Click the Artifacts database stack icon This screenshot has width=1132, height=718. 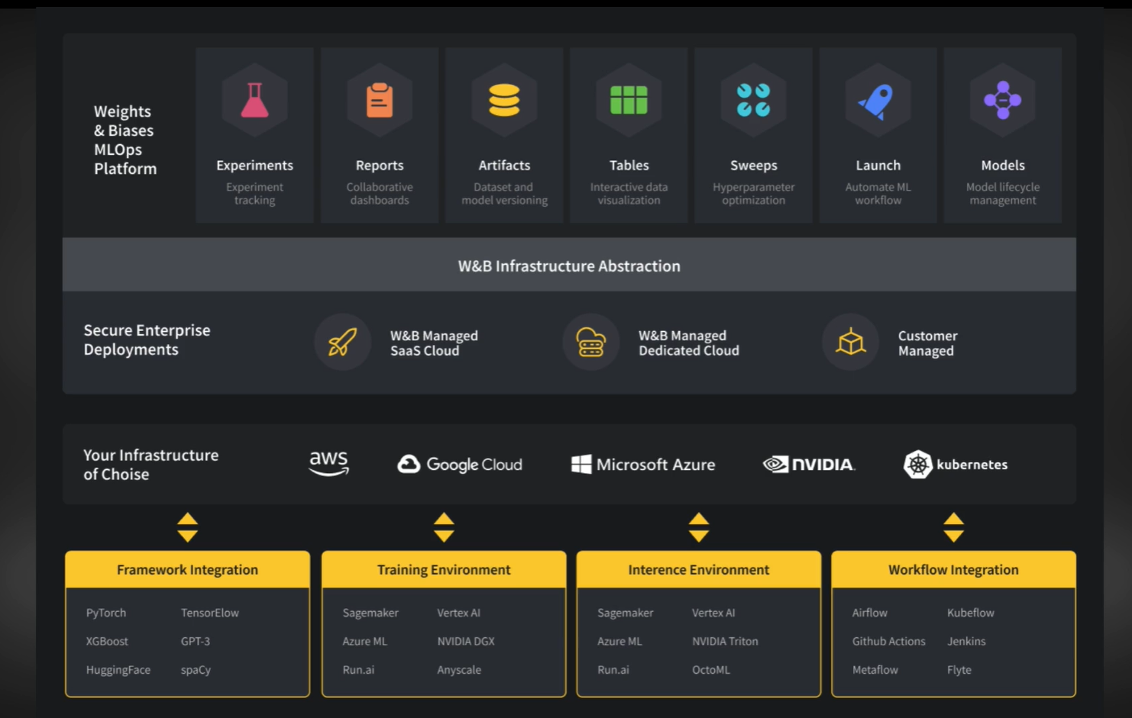point(504,100)
